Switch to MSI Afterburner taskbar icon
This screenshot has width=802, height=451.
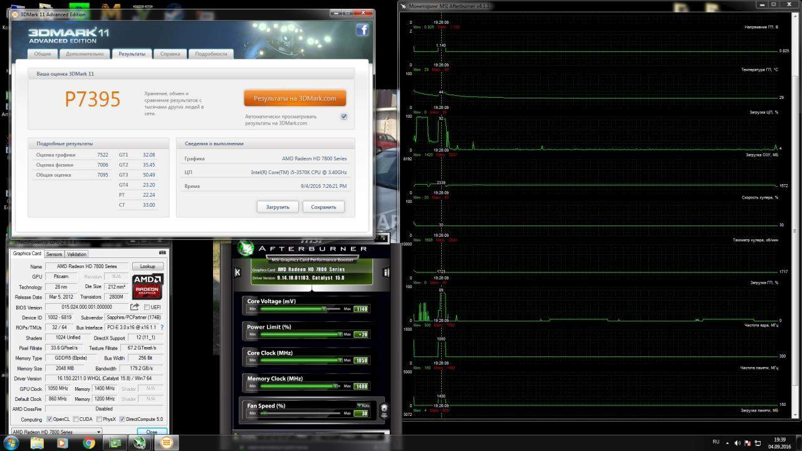141,443
